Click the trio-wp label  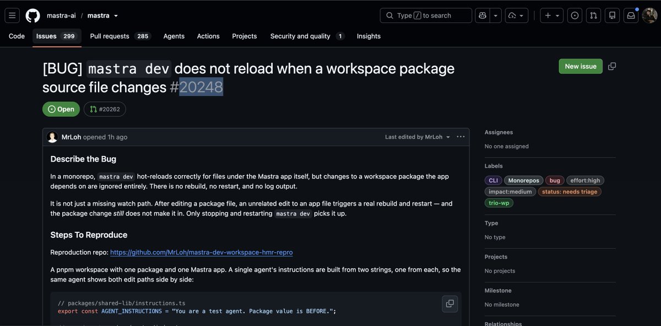coord(499,203)
